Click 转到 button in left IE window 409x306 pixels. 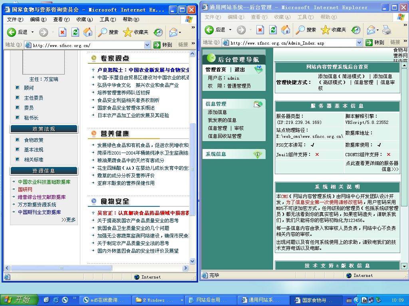163,45
